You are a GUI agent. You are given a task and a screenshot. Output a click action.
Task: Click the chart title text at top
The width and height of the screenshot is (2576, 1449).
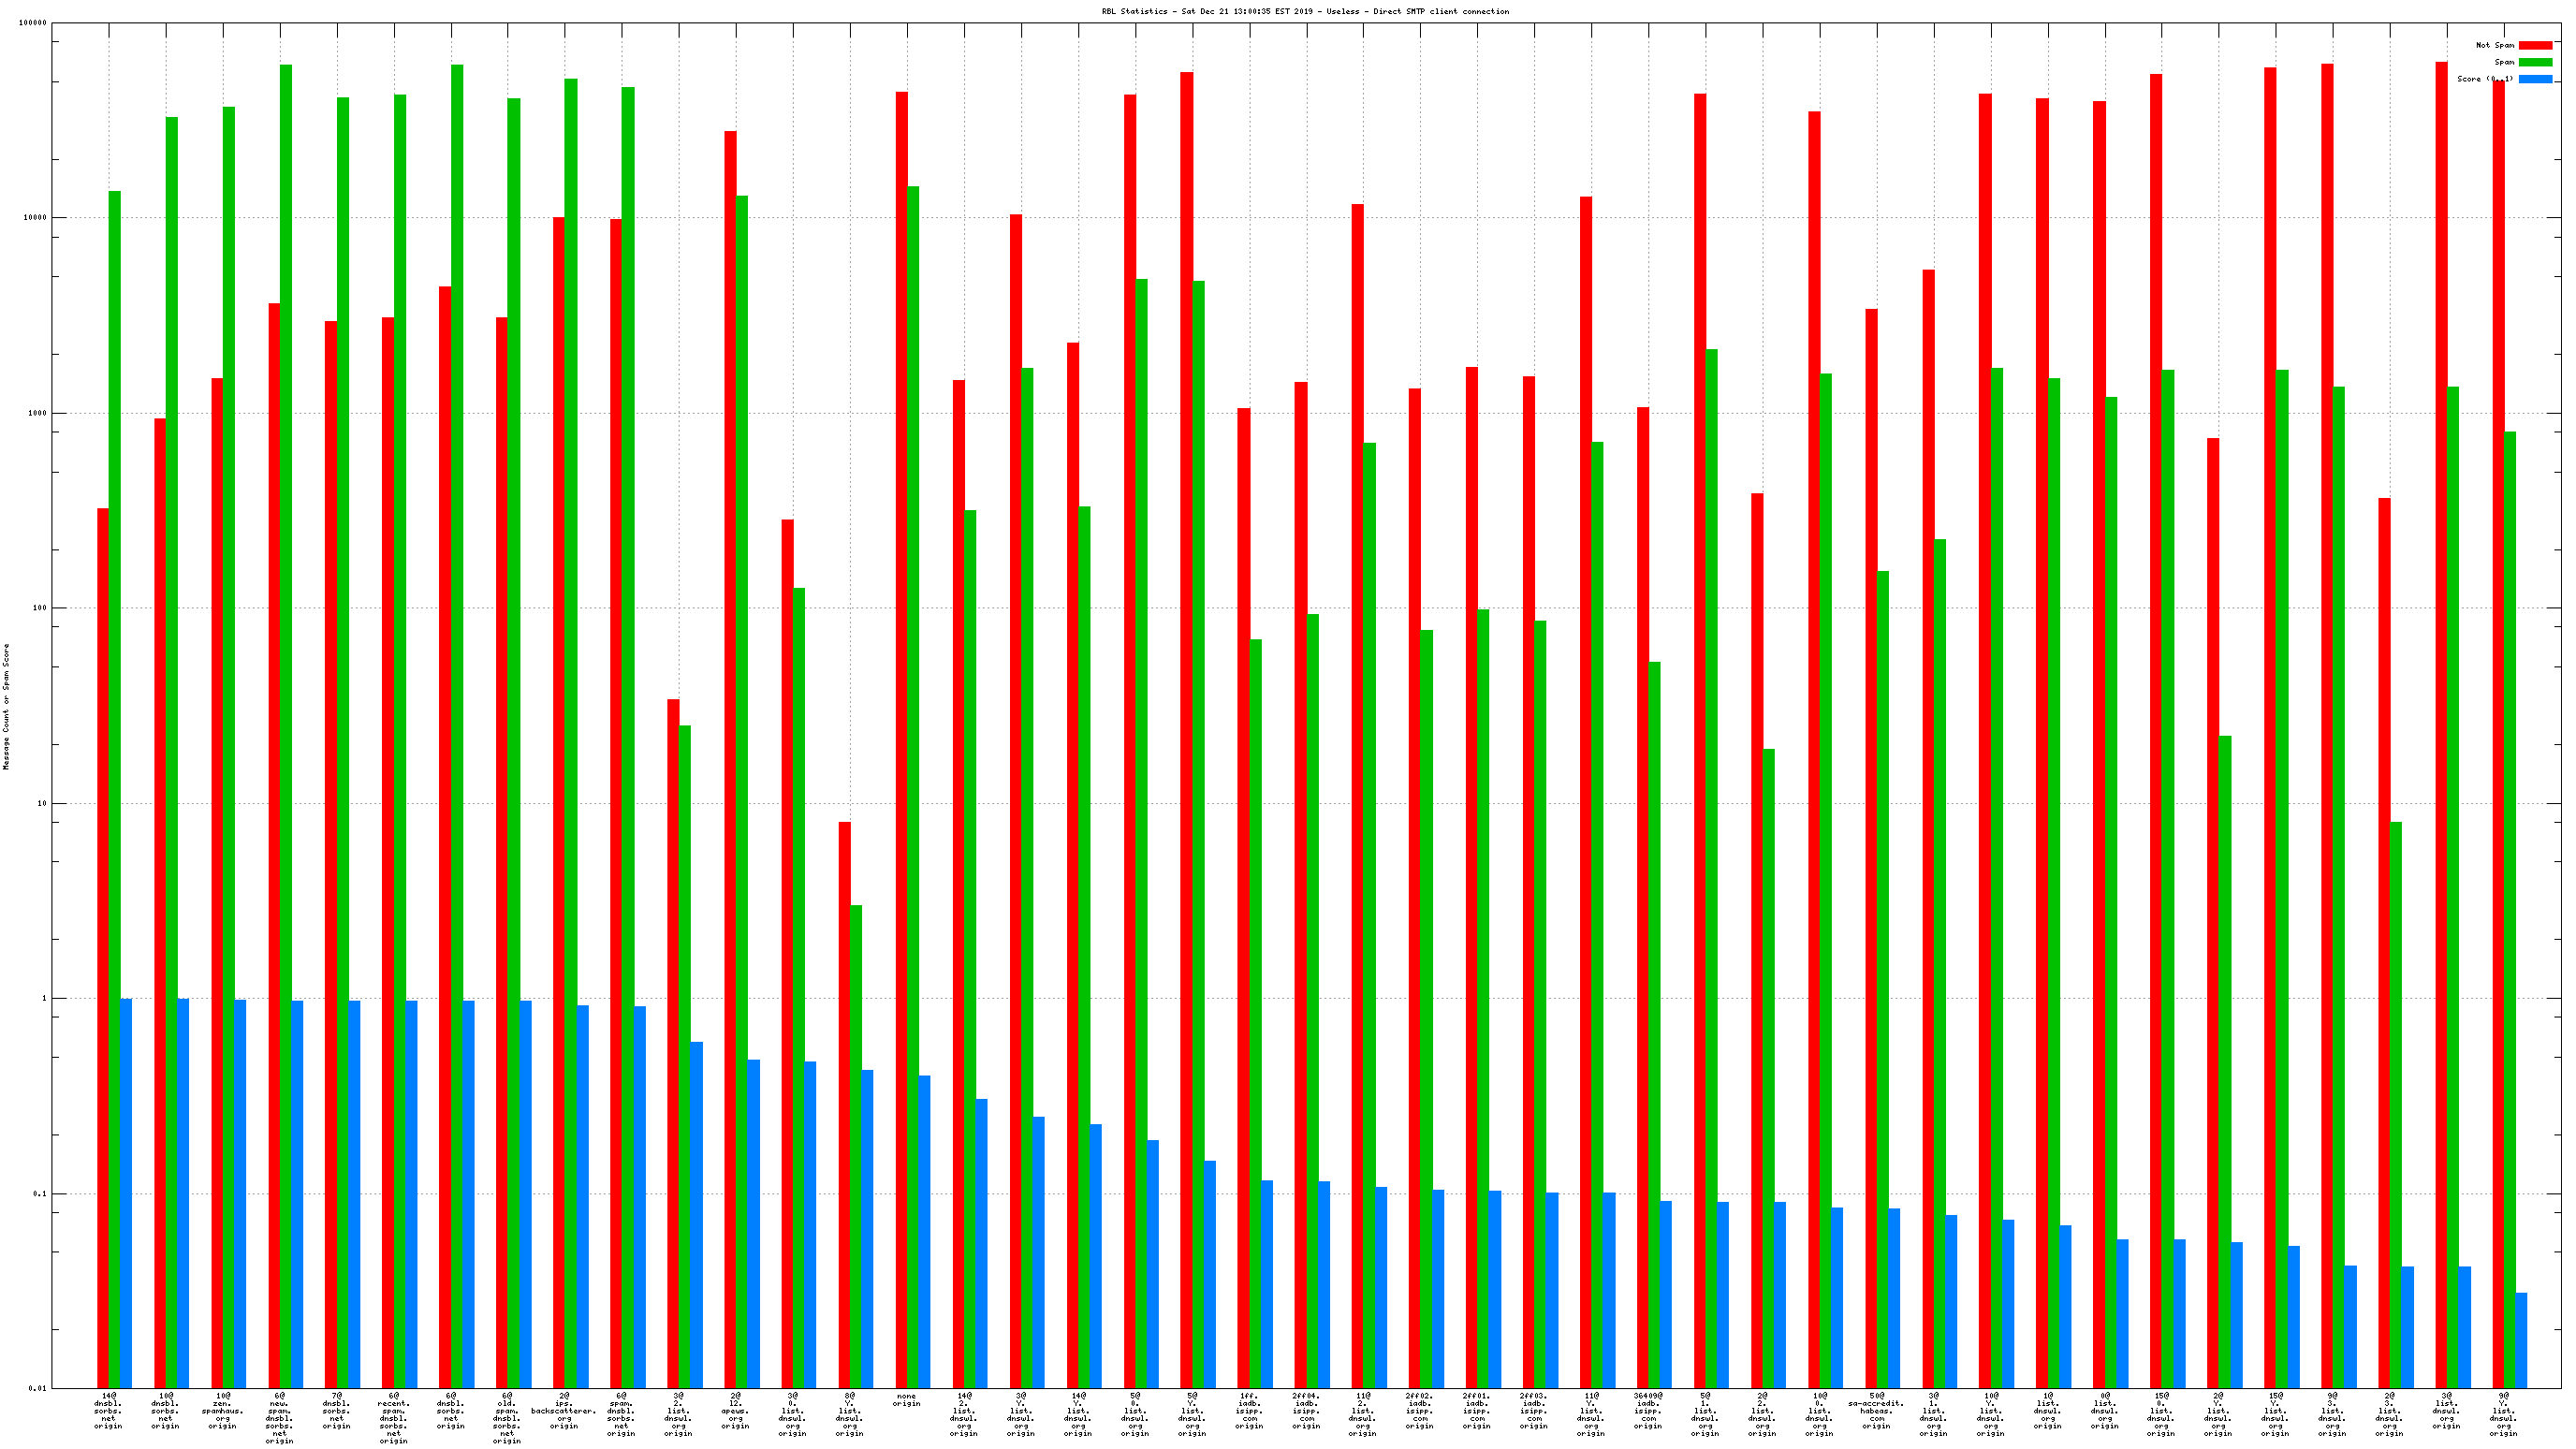coord(1305,12)
